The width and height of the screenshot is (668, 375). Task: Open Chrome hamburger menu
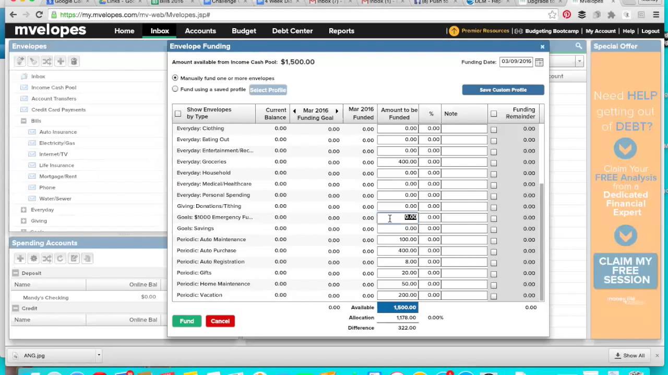click(656, 15)
